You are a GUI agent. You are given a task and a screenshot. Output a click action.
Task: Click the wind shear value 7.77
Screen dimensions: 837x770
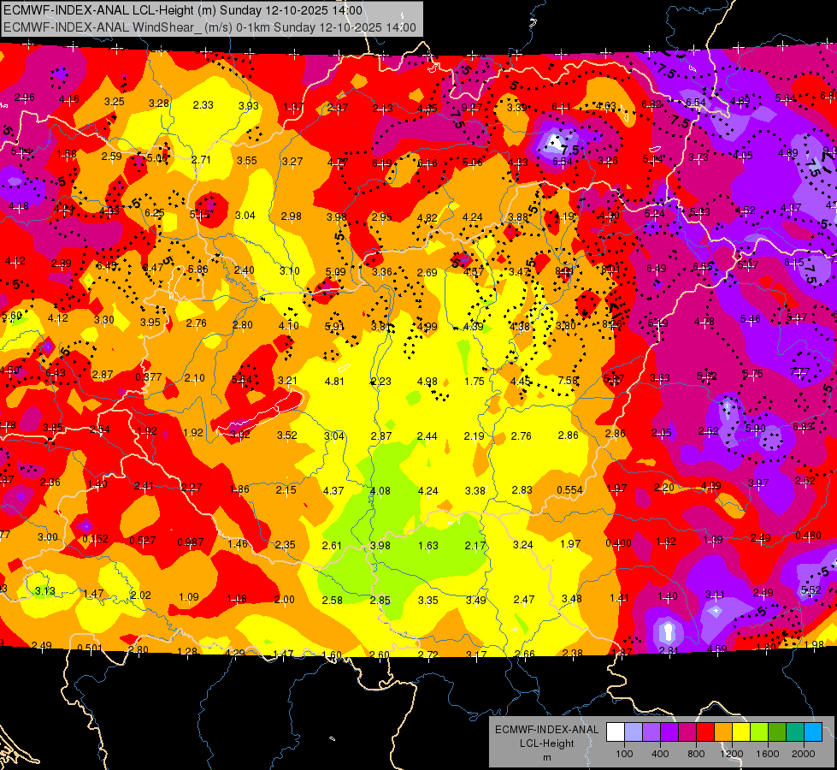click(799, 371)
